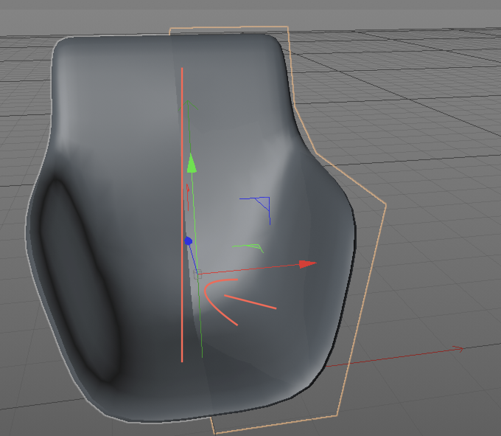501x436 pixels.
Task: Click the small red plane handle
Action: (x=188, y=197)
